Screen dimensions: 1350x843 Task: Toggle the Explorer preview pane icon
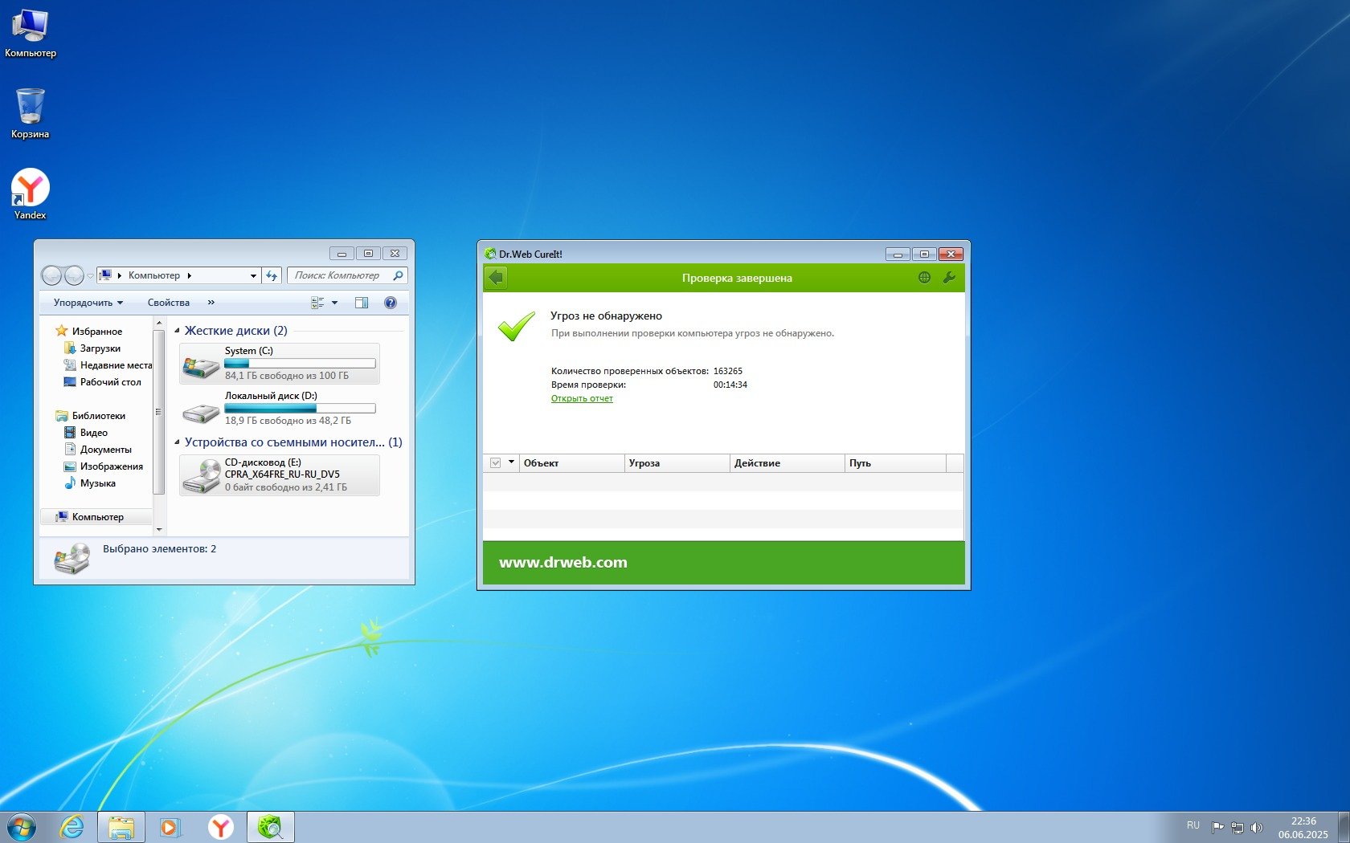tap(362, 303)
